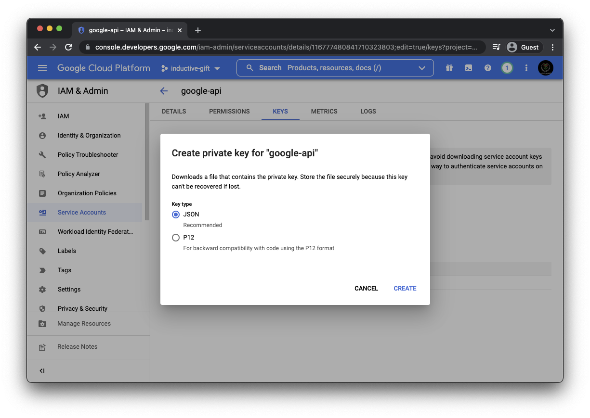Reload the page with browser refresh icon
This screenshot has height=418, width=590.
point(68,47)
